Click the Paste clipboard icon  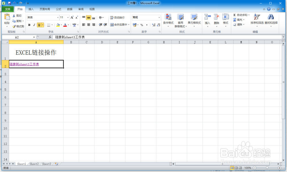pyautogui.click(x=7, y=17)
